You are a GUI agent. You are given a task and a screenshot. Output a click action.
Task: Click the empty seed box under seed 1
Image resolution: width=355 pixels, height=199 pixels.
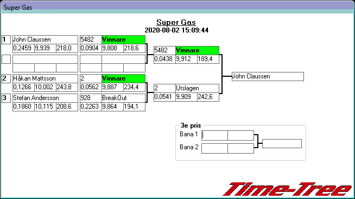(6, 59)
